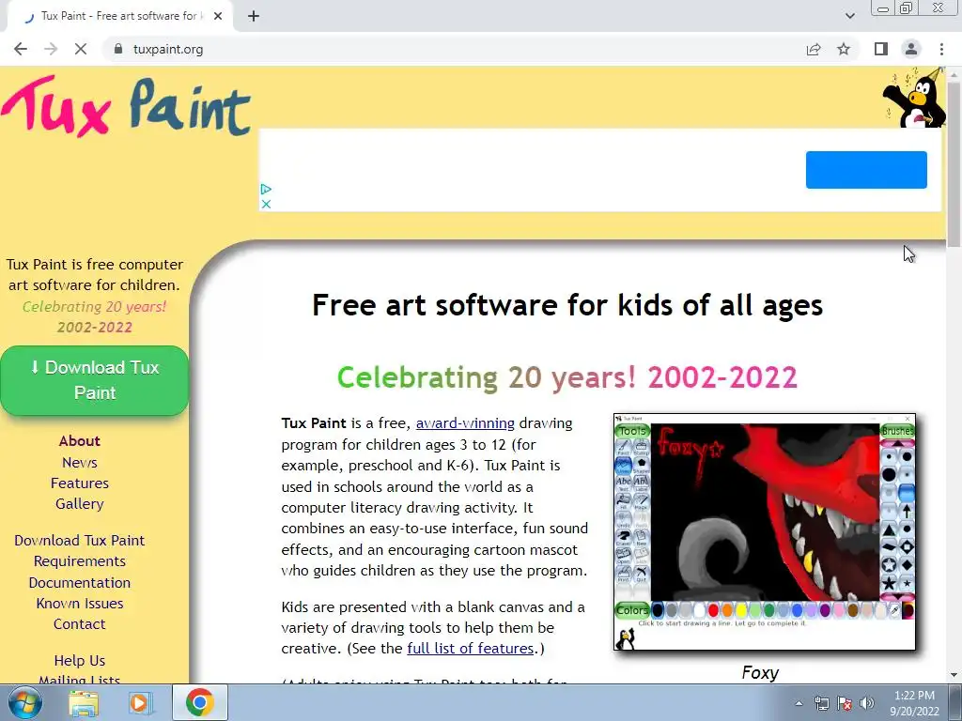Click the Foxy screenshot thumbnail
Screen dimensions: 962x721
coord(765,531)
